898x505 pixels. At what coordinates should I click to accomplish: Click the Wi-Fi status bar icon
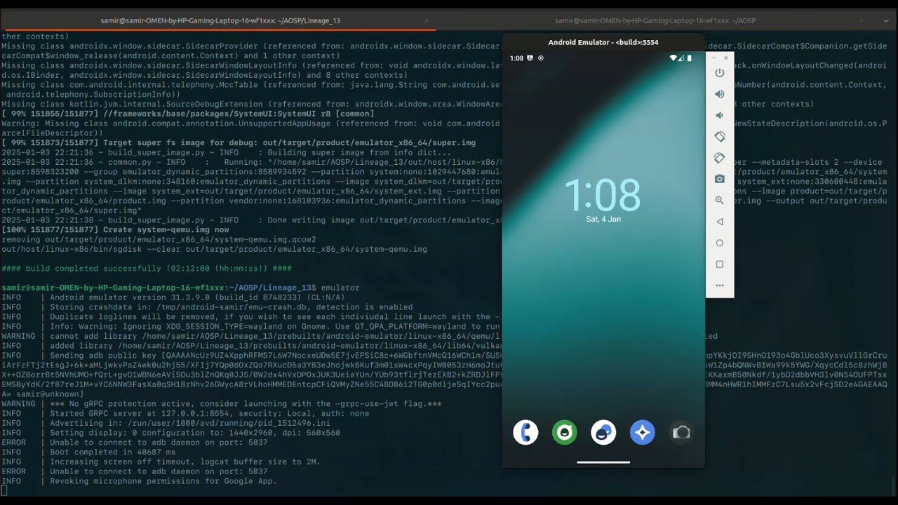point(673,58)
